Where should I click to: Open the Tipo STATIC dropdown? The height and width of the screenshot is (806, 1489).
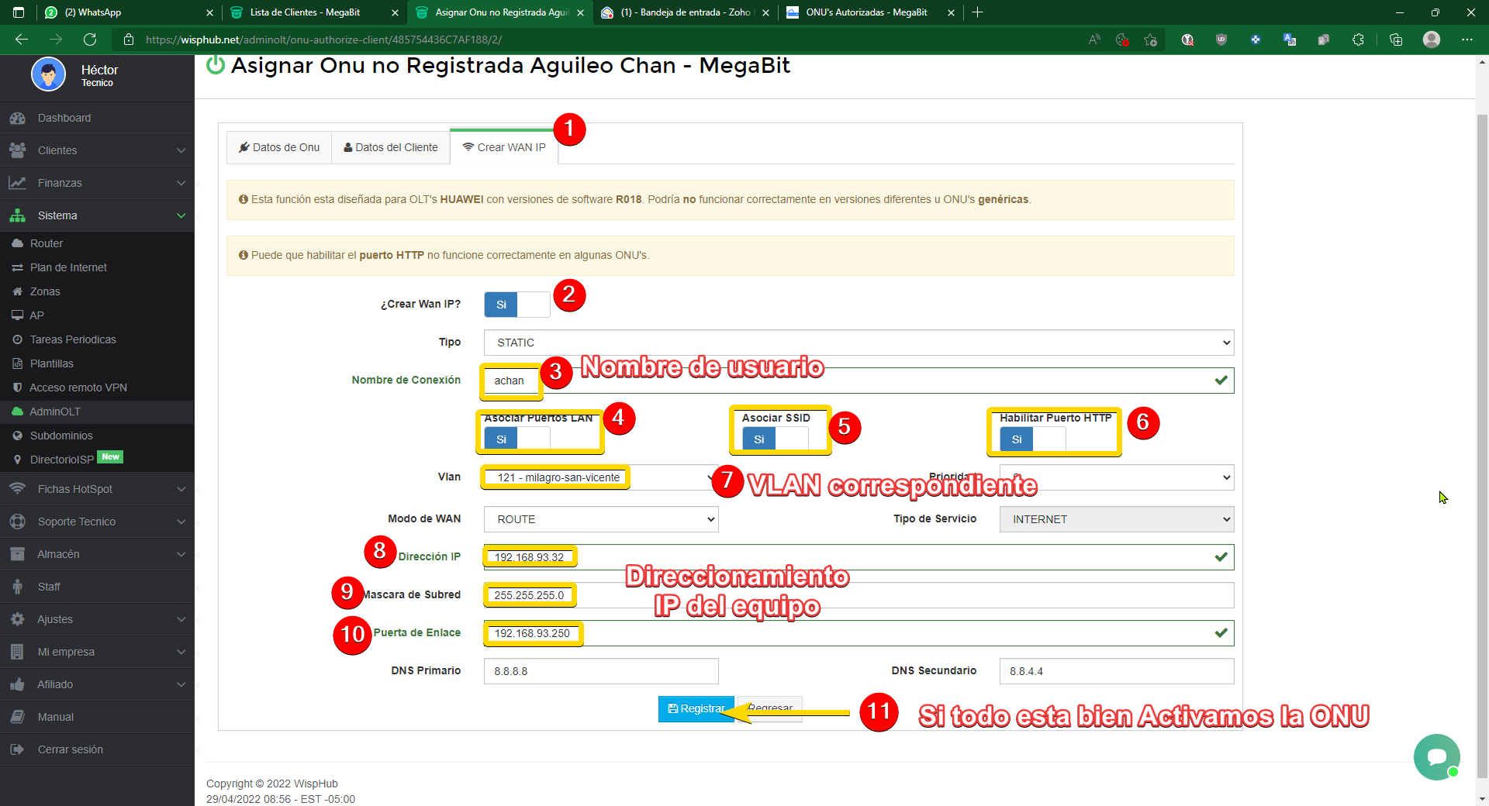point(859,343)
